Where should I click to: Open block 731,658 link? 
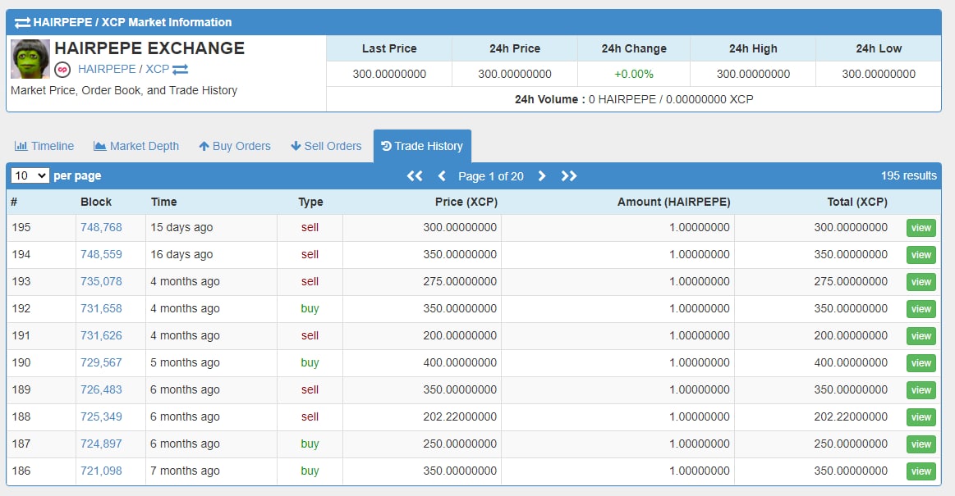pyautogui.click(x=101, y=309)
